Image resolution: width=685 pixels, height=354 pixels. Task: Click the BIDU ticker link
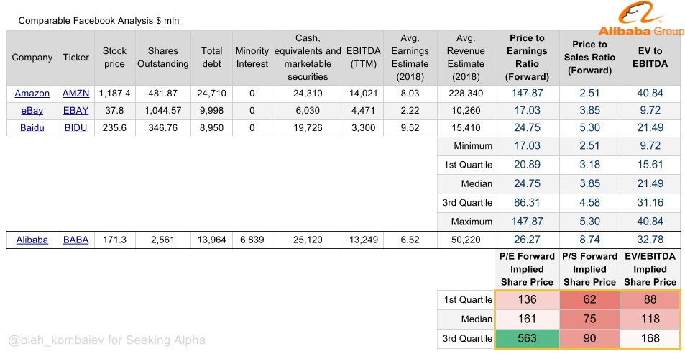(x=75, y=128)
